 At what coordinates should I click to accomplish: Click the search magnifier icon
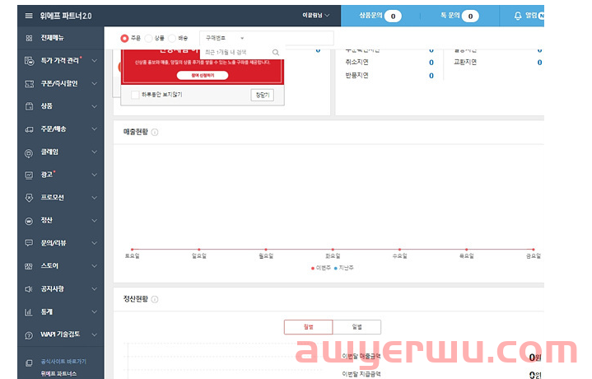(276, 52)
